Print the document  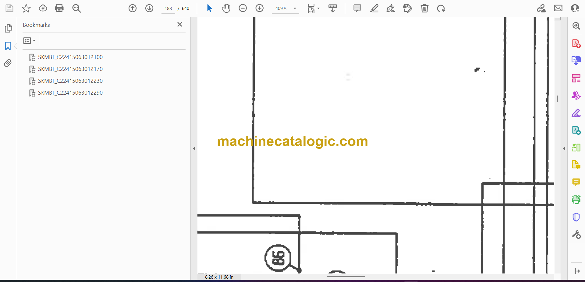(x=59, y=8)
